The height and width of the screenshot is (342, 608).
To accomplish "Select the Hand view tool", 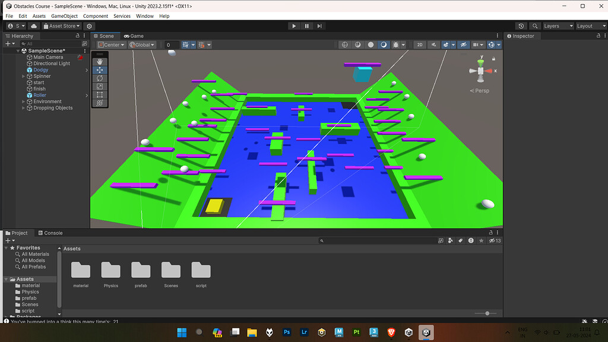I will pos(100,62).
